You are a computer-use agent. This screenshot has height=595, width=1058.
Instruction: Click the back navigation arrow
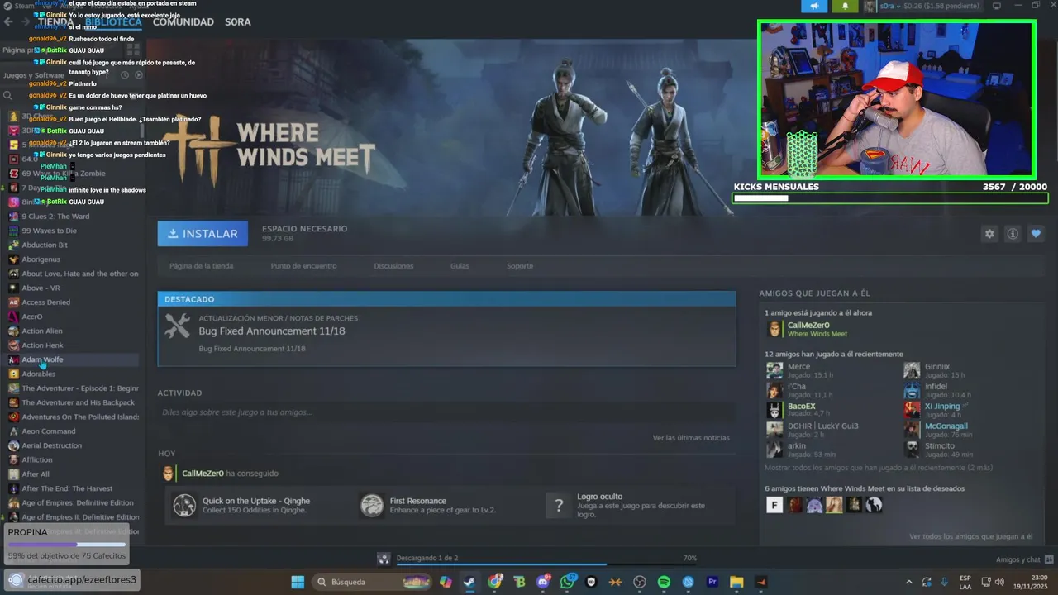[8, 22]
